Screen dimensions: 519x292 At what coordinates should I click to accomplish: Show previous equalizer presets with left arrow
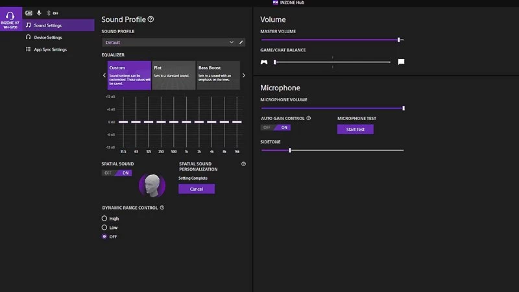point(104,75)
